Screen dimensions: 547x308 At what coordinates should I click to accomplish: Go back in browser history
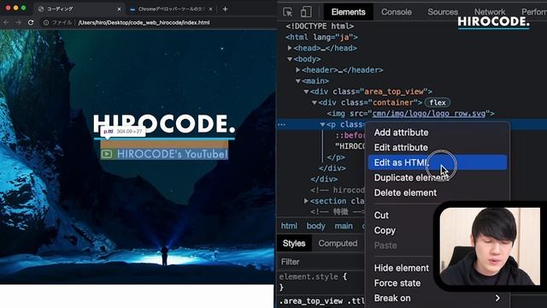point(6,22)
